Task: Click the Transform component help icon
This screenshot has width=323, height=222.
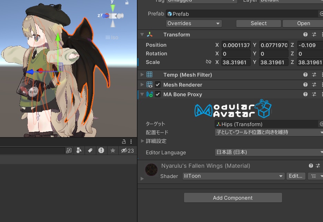Action: (305, 34)
